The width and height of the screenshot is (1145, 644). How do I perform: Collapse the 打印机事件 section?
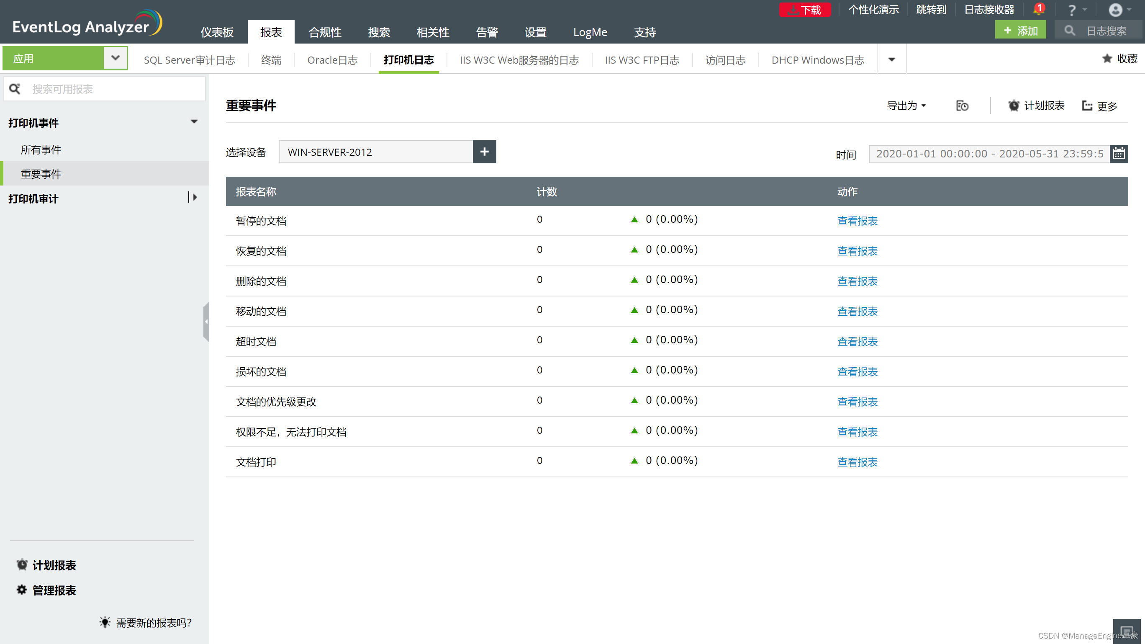194,122
